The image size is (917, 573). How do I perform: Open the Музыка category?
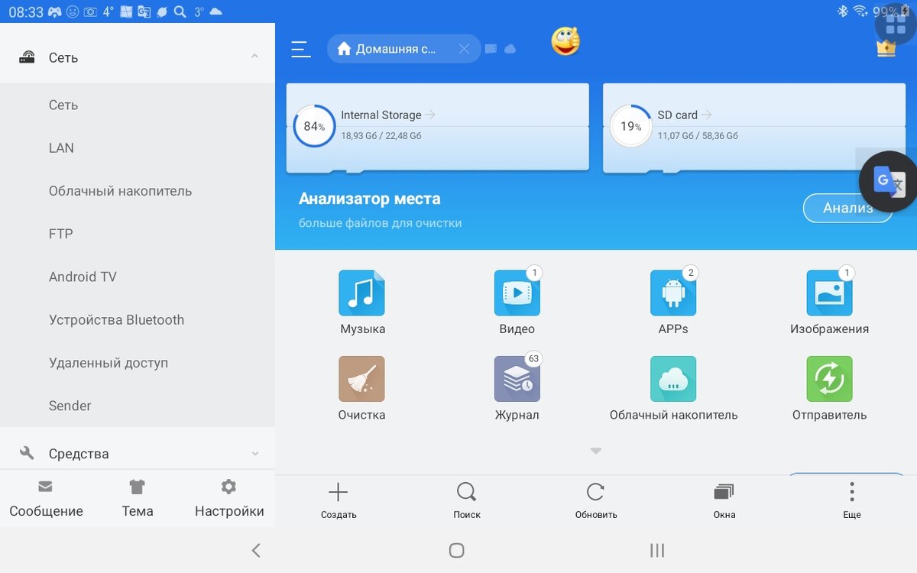[x=362, y=303]
